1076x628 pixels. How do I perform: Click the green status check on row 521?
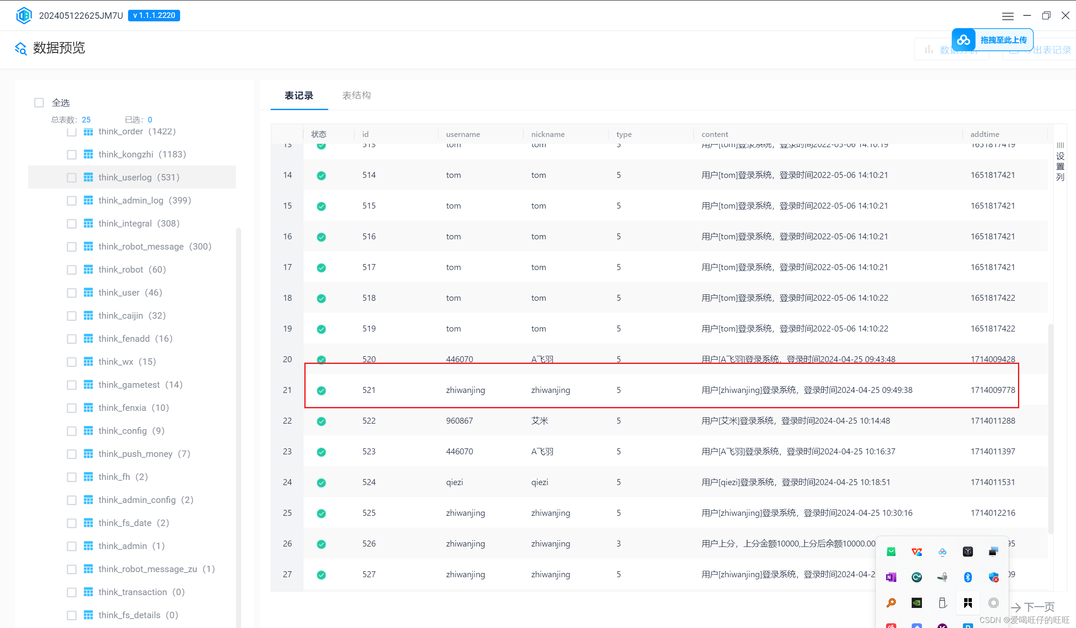tap(321, 390)
